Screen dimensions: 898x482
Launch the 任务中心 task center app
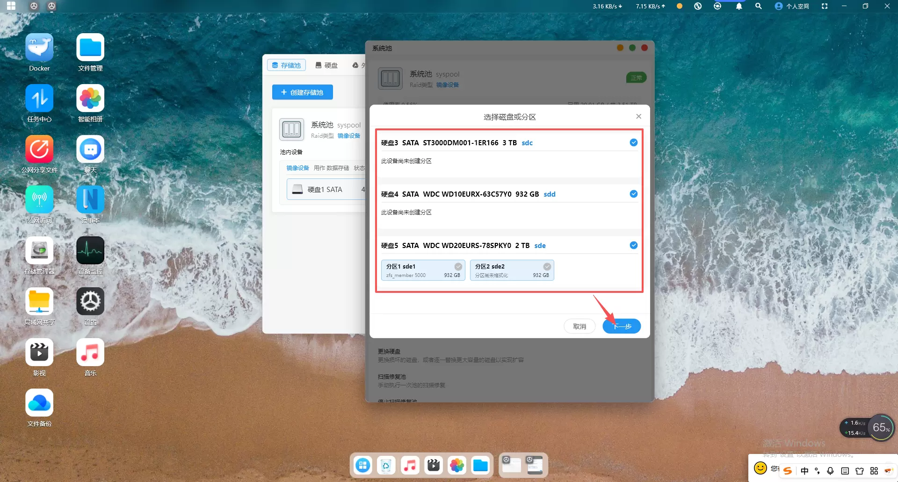point(39,99)
